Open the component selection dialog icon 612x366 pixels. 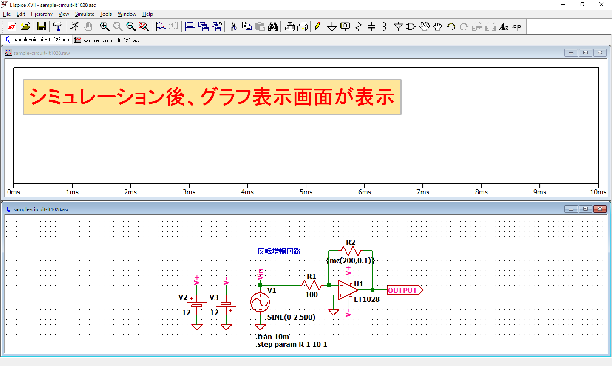coord(411,26)
